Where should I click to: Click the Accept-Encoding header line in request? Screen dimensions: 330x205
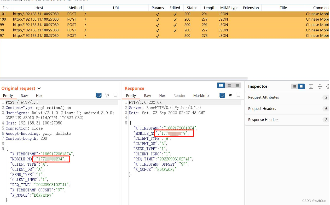pyautogui.click(x=38, y=133)
